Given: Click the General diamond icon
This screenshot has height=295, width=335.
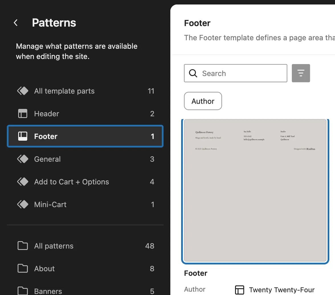Looking at the screenshot, I should click(x=23, y=159).
